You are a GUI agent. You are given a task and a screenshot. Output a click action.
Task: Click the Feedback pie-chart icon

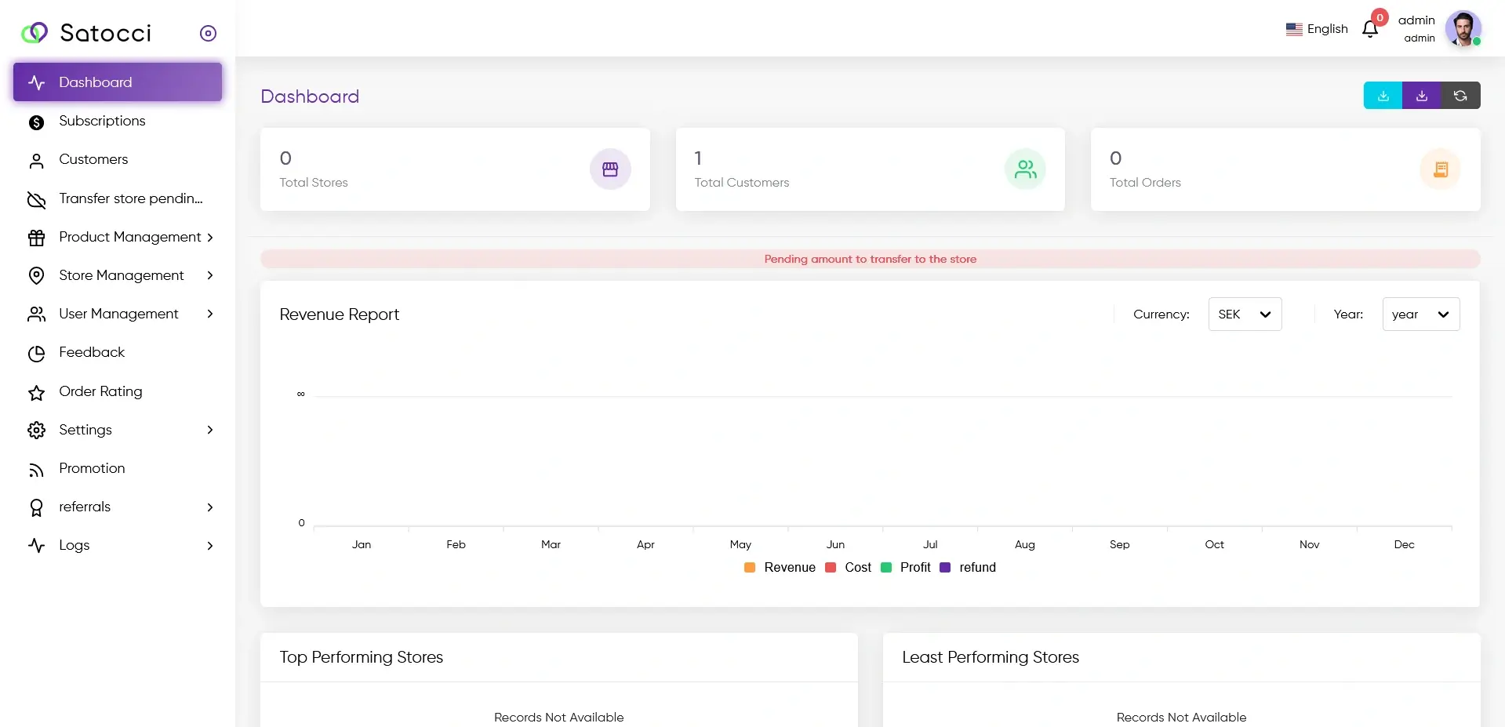(x=37, y=353)
